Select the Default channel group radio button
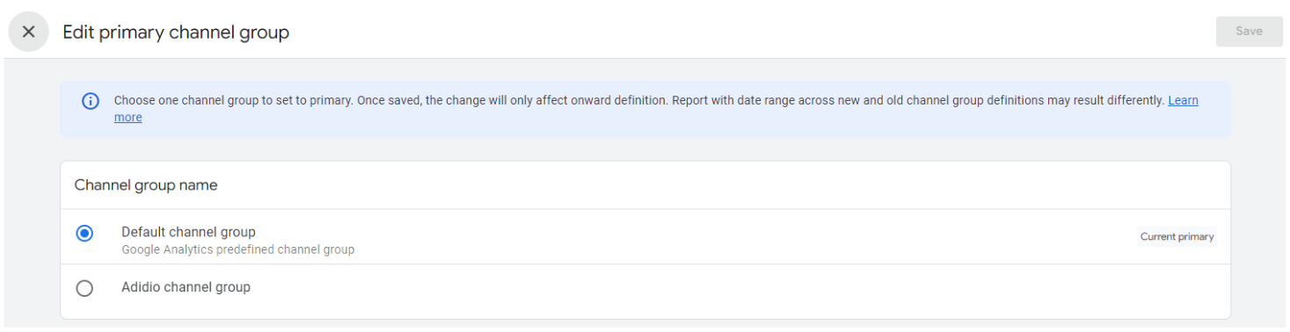1290x332 pixels. [84, 234]
